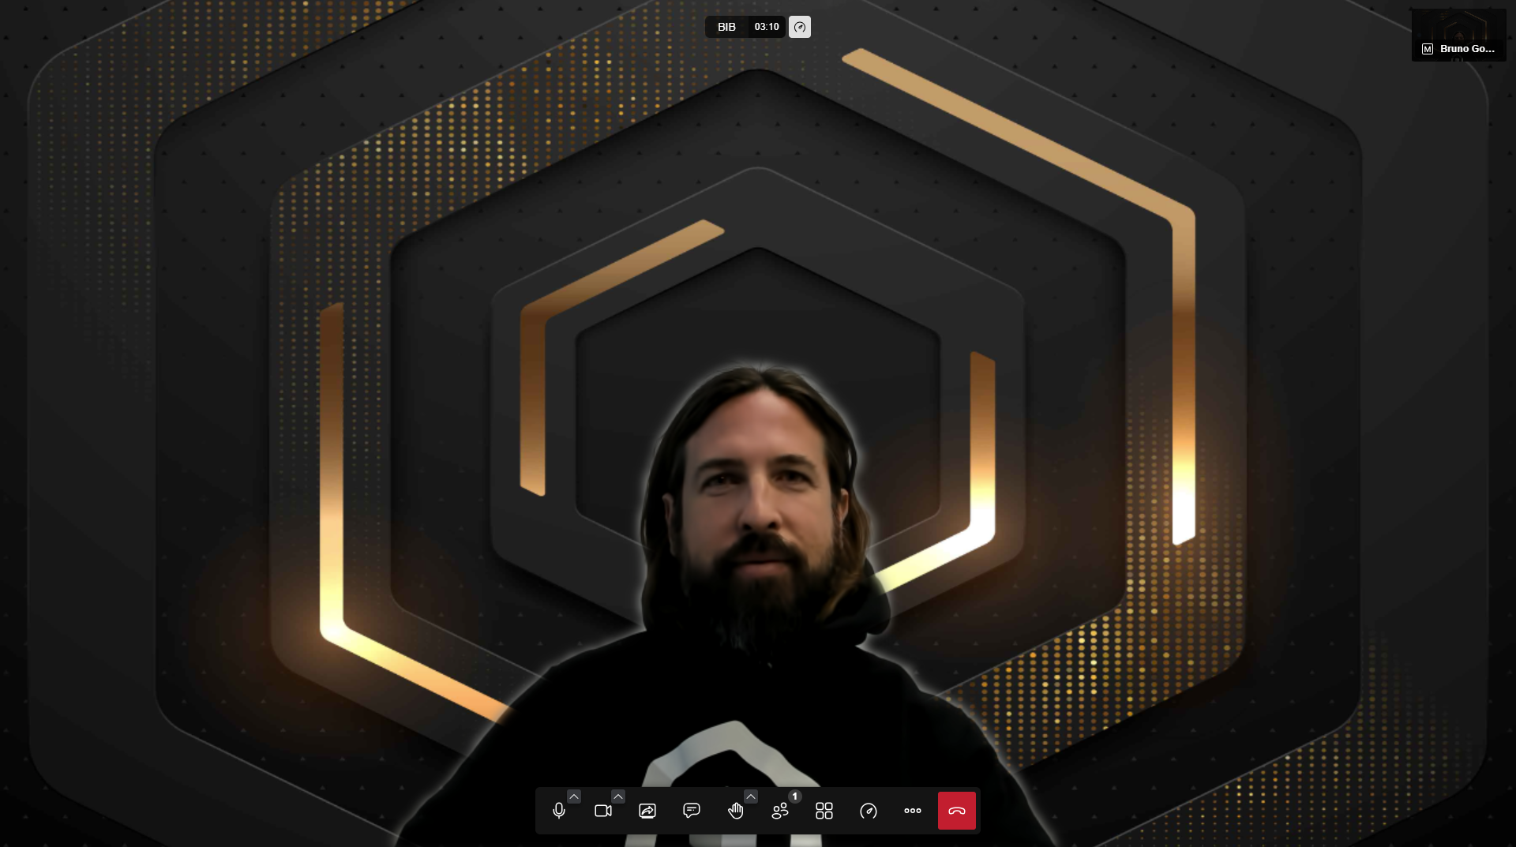Expand reactions chevron beside raise hand

751,796
